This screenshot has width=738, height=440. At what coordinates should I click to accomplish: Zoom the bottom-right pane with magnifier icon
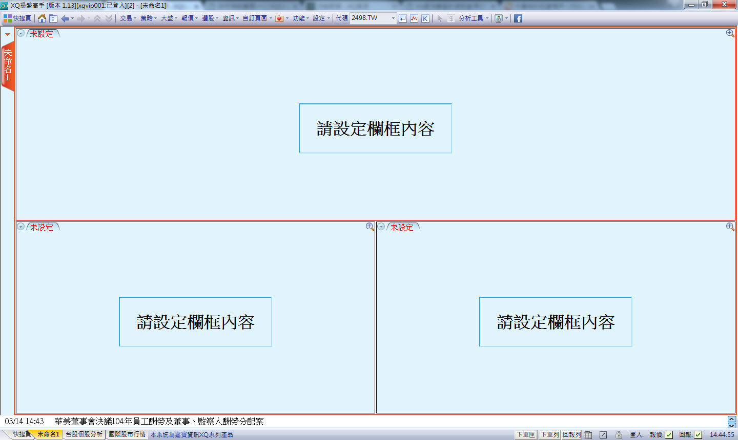point(730,227)
